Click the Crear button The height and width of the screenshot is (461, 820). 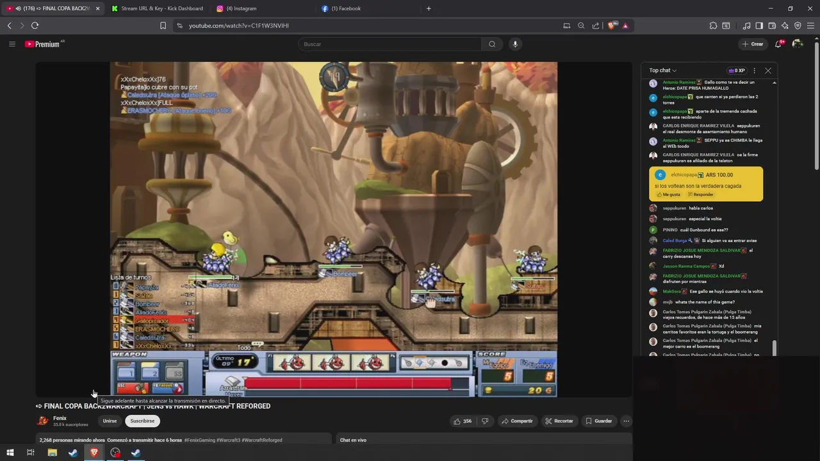(753, 44)
